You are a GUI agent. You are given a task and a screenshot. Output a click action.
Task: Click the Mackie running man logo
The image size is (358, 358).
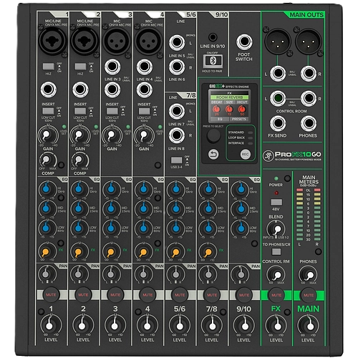coord(268,156)
